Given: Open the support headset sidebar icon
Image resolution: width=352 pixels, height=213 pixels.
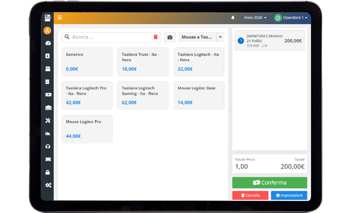Looking at the screenshot, I should point(48,147).
